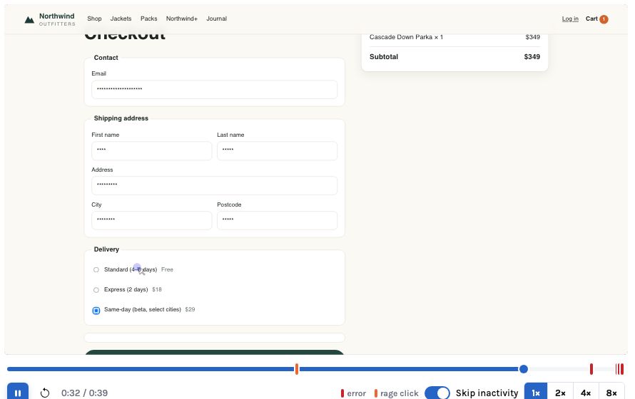Jump to the orange rage click marker

[297, 369]
